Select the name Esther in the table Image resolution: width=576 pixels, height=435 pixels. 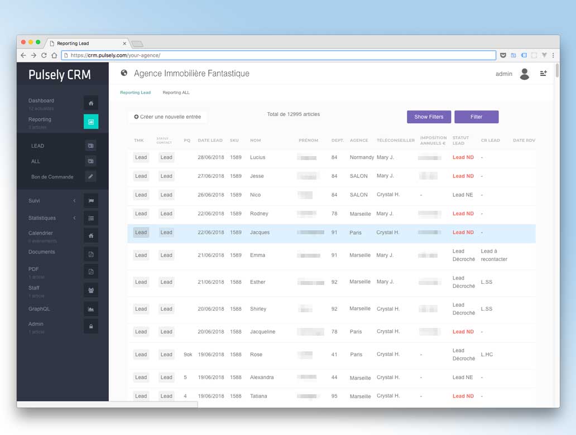click(257, 282)
